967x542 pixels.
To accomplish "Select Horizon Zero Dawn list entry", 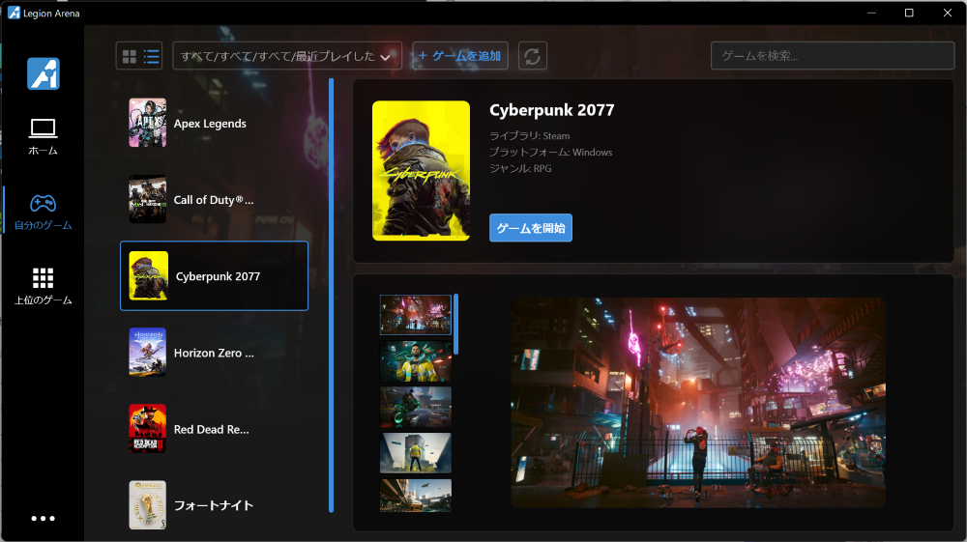I will [x=214, y=353].
